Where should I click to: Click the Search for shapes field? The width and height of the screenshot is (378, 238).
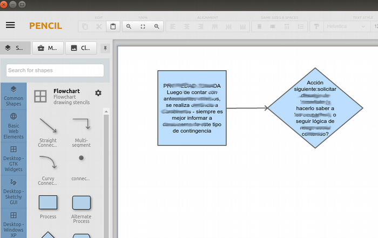point(55,70)
